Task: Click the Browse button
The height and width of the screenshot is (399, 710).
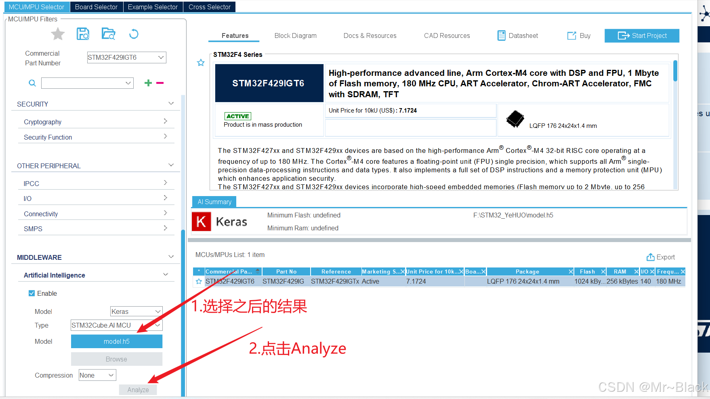Action: pos(117,359)
